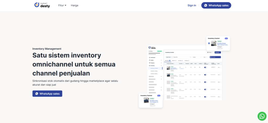The width and height of the screenshot is (268, 123).
Task: Sort by the Available column
Action: (x=201, y=64)
